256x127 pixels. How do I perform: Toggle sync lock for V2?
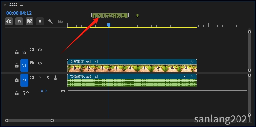point(32,50)
